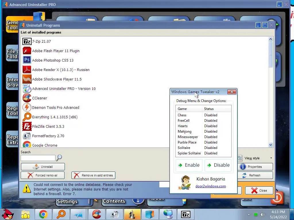Click the programs list scroll down arrow

(270, 145)
